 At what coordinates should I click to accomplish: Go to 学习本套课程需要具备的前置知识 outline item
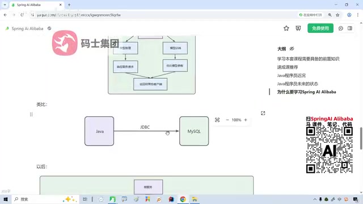(x=308, y=59)
